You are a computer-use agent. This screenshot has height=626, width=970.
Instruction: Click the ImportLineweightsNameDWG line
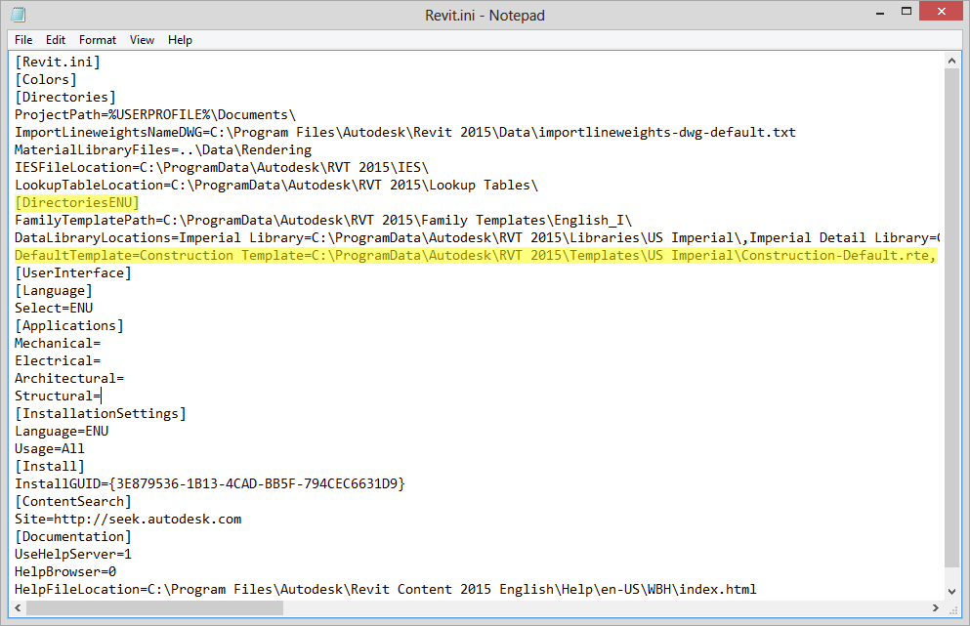click(x=405, y=133)
